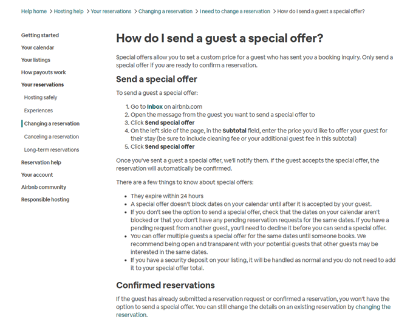Go to Airbnb community section
Screen dimensions: 413x322
click(x=44, y=187)
